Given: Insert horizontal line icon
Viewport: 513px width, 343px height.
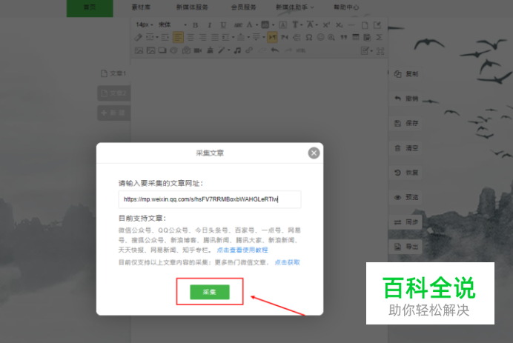Looking at the screenshot, I should (x=351, y=25).
